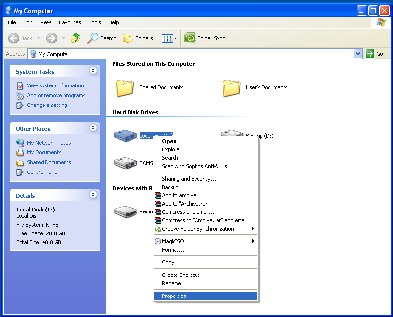Select the SAMS drive icon

coord(125,163)
